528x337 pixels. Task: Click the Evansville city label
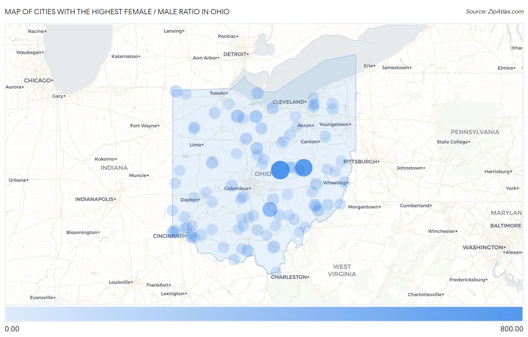pos(42,298)
